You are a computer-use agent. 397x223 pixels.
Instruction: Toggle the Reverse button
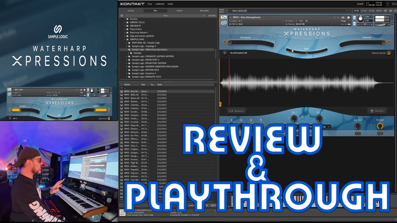[x=236, y=111]
